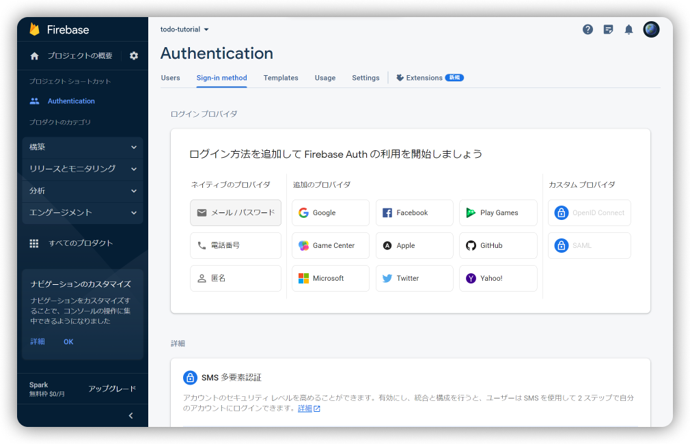
Task: Select the OpenID Connect custom provider
Action: pyautogui.click(x=589, y=212)
